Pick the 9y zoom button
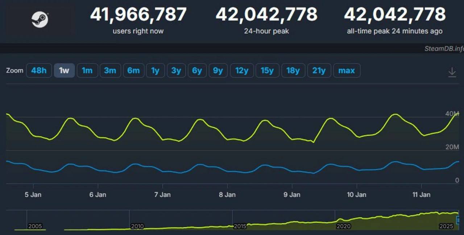Image resolution: width=464 pixels, height=235 pixels. tap(218, 71)
